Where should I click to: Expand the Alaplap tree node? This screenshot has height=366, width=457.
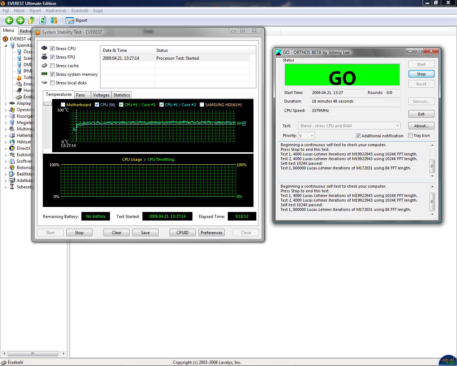6,103
